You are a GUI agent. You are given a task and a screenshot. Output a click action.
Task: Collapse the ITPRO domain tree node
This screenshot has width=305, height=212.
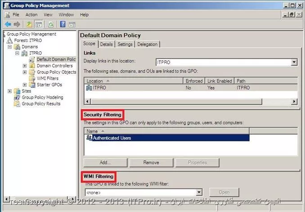(17, 53)
